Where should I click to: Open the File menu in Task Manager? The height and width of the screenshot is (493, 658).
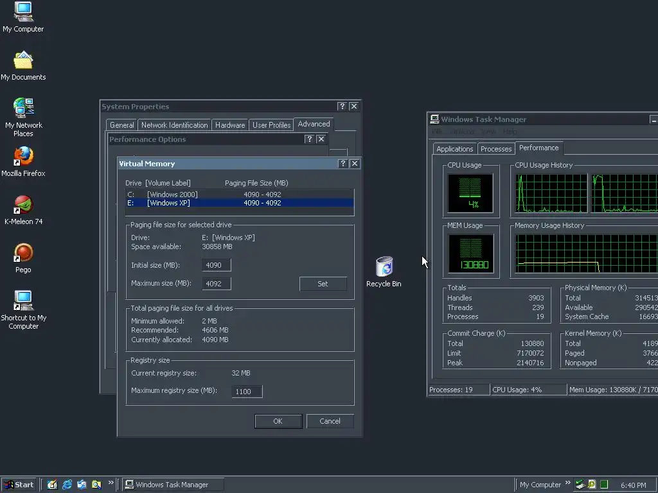tap(437, 132)
